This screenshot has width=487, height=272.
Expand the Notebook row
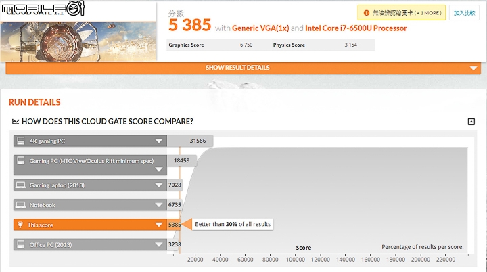pyautogui.click(x=90, y=205)
